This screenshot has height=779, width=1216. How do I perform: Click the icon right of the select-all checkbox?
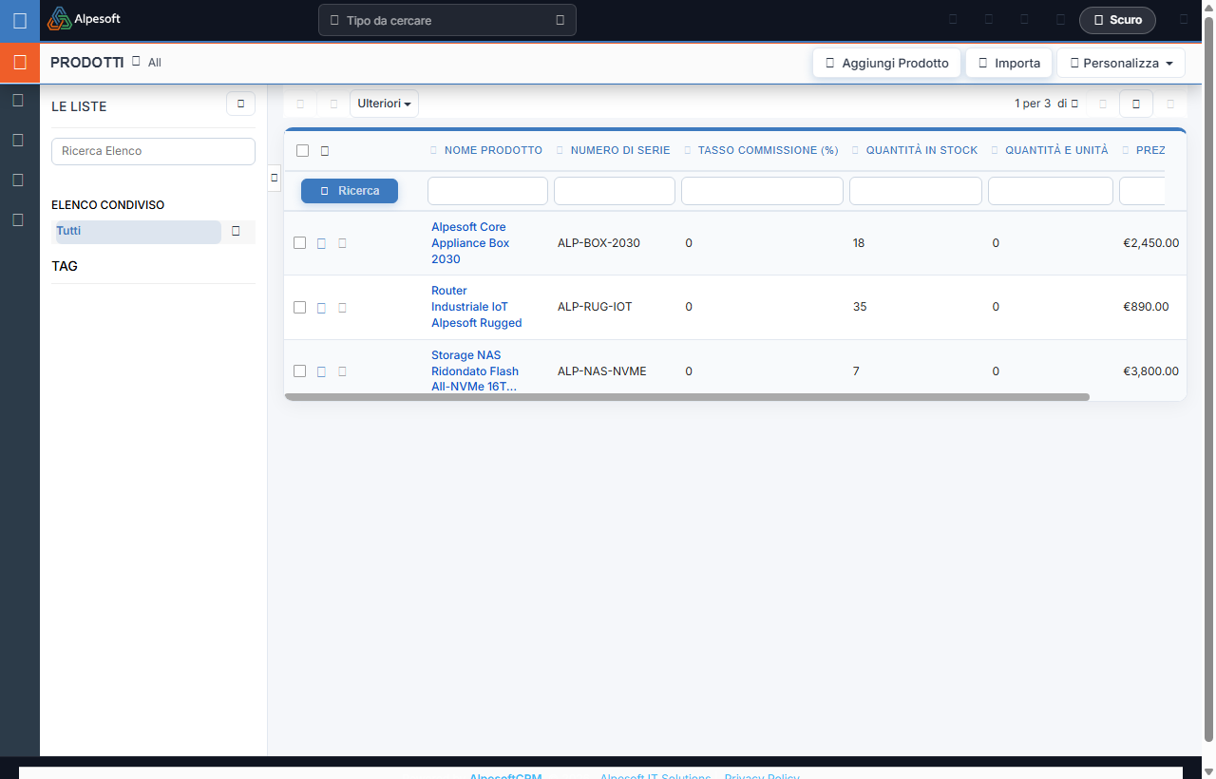coord(325,150)
